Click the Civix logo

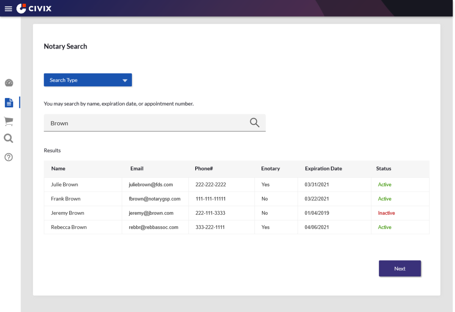[34, 8]
